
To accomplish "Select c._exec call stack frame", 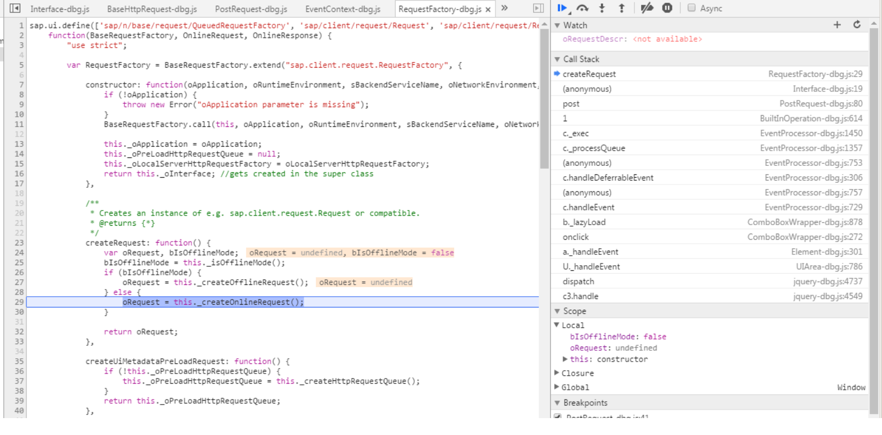I will (x=709, y=133).
